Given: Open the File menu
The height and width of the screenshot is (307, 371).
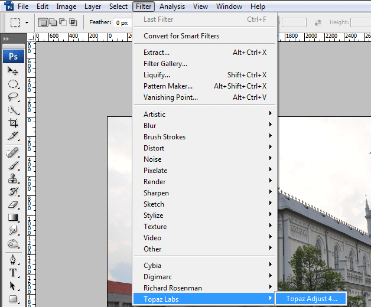Looking at the screenshot, I should pyautogui.click(x=23, y=6).
